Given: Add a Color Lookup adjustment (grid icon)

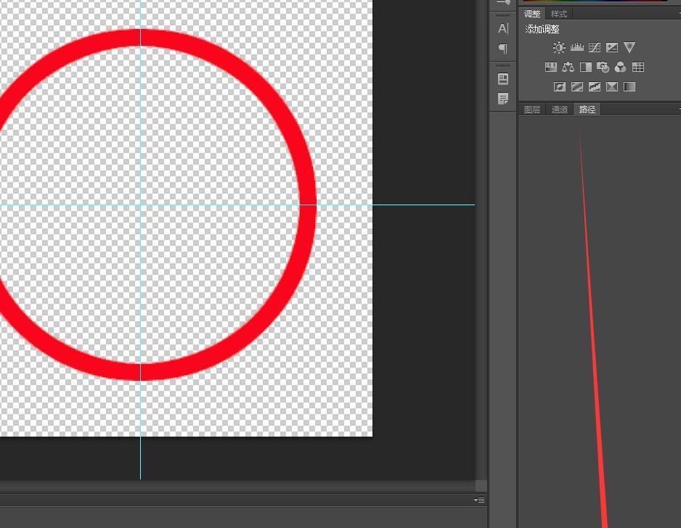Looking at the screenshot, I should pyautogui.click(x=638, y=67).
